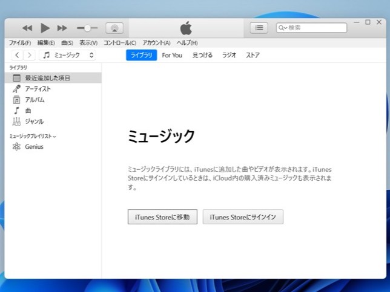The width and height of the screenshot is (390, 292).
Task: Open the AirPlay output button
Action: (114, 28)
